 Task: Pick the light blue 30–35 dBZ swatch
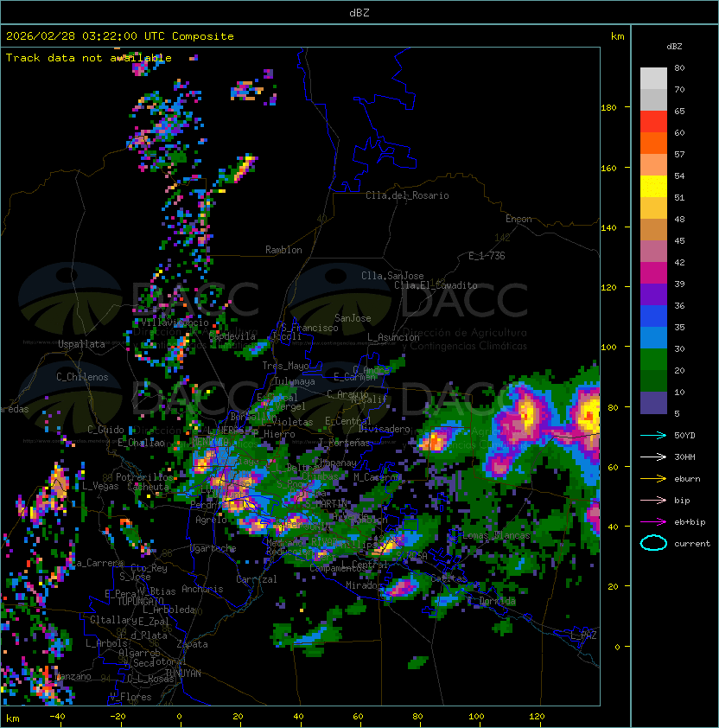(x=653, y=337)
